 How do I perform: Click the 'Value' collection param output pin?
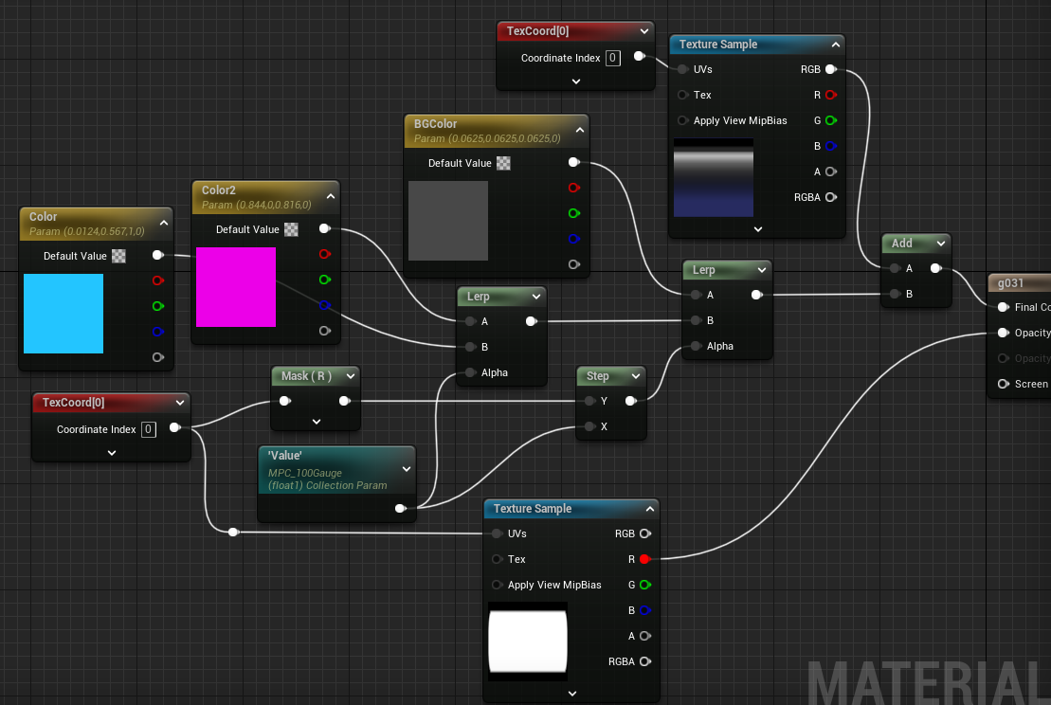click(x=401, y=508)
